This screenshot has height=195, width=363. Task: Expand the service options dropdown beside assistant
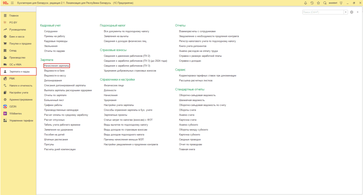341,3
